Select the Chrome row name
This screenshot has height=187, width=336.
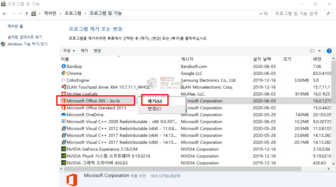coord(74,73)
